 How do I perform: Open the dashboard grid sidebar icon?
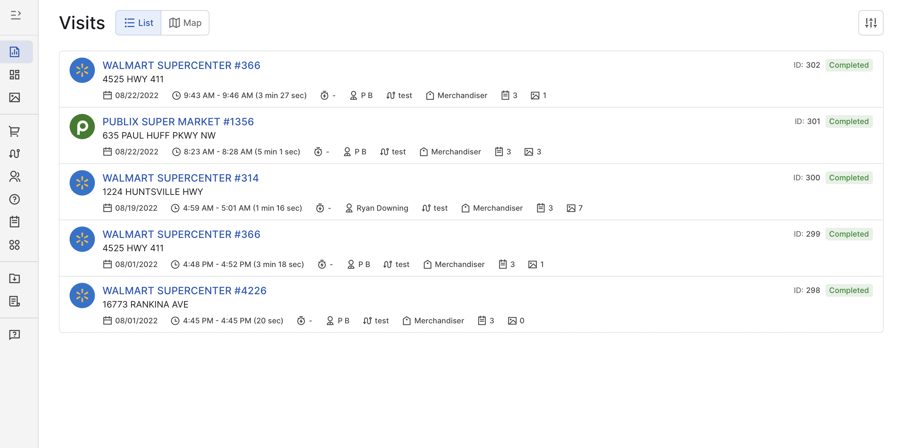pyautogui.click(x=15, y=75)
